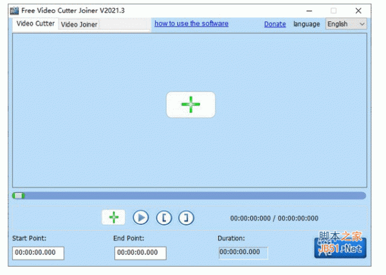Select the Video Cutter tab
386x275 pixels.
(x=35, y=24)
